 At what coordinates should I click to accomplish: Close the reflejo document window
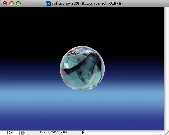[5, 4]
